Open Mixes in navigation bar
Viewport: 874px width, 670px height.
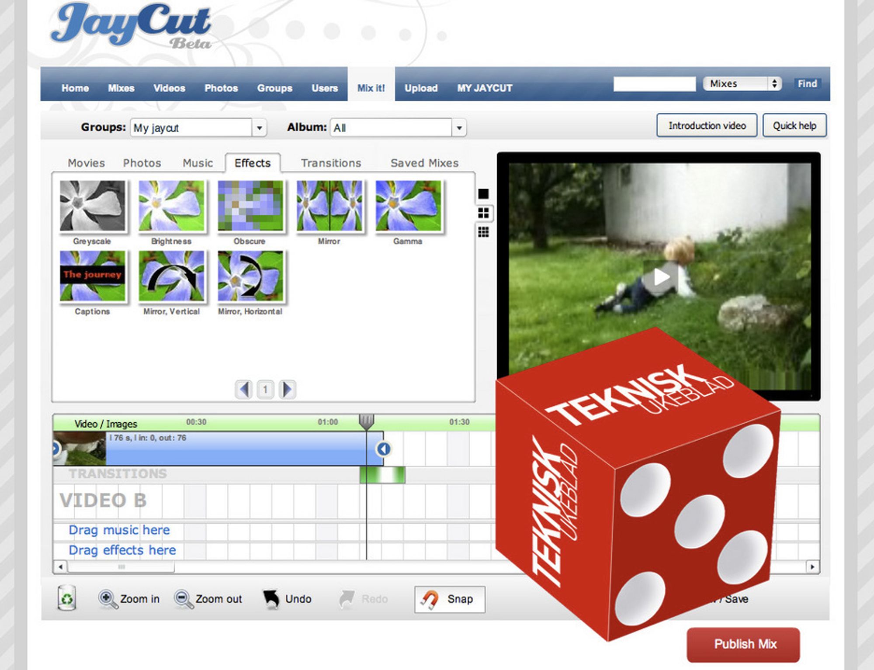(x=121, y=88)
